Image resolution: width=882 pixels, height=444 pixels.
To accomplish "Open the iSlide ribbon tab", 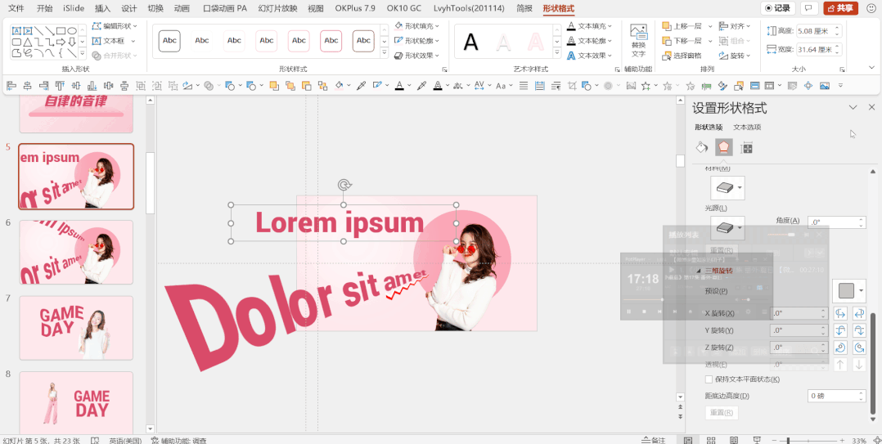I will click(74, 8).
